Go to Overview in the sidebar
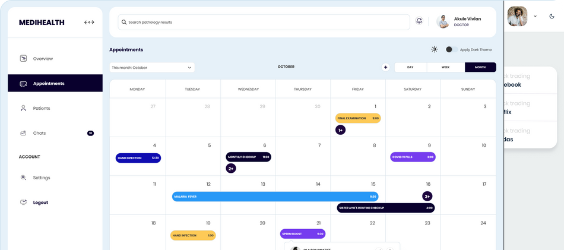 [x=43, y=59]
